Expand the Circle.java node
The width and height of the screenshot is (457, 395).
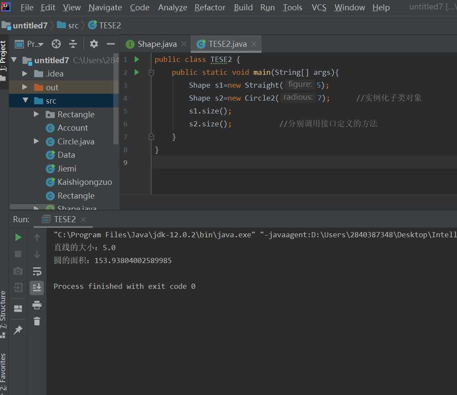[36, 141]
